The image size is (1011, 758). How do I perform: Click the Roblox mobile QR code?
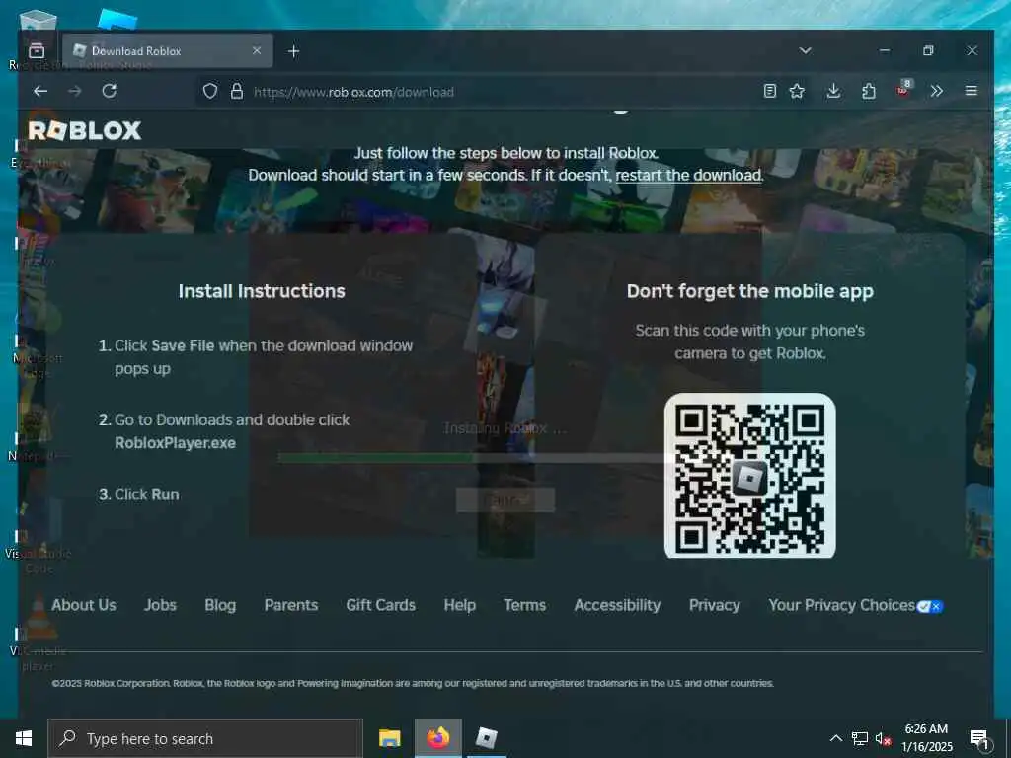coord(750,476)
